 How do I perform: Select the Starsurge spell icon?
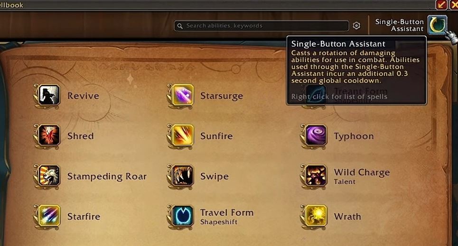[183, 95]
